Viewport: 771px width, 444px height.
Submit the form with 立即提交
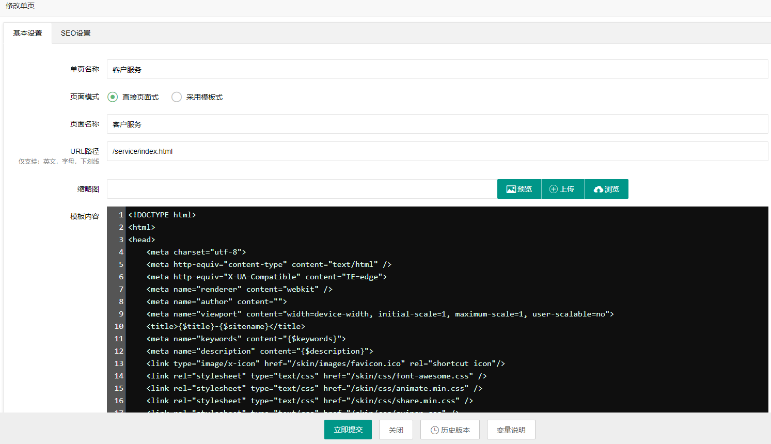(x=348, y=430)
